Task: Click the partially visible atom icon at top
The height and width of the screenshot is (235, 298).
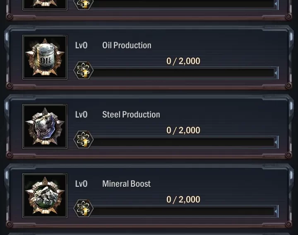Action: (83, 4)
